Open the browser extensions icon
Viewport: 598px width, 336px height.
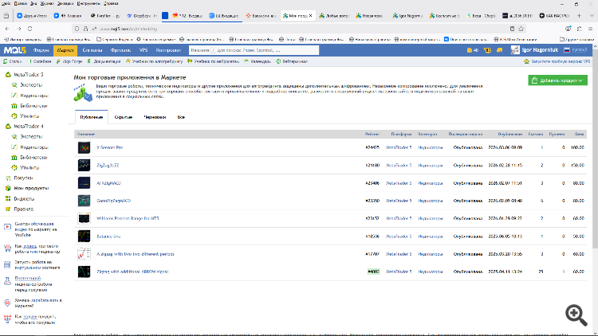click(x=579, y=29)
